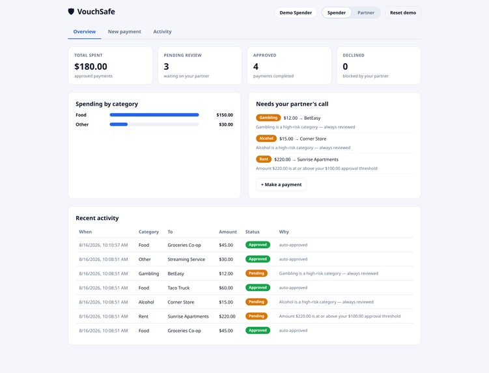Click '$15.00 → Corner Store' pending item
The height and width of the screenshot is (373, 489).
pyautogui.click(x=303, y=139)
